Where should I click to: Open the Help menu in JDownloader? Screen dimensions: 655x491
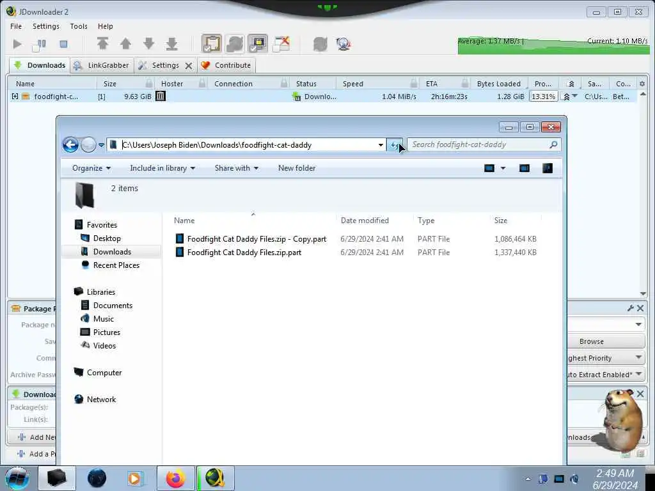pos(106,26)
